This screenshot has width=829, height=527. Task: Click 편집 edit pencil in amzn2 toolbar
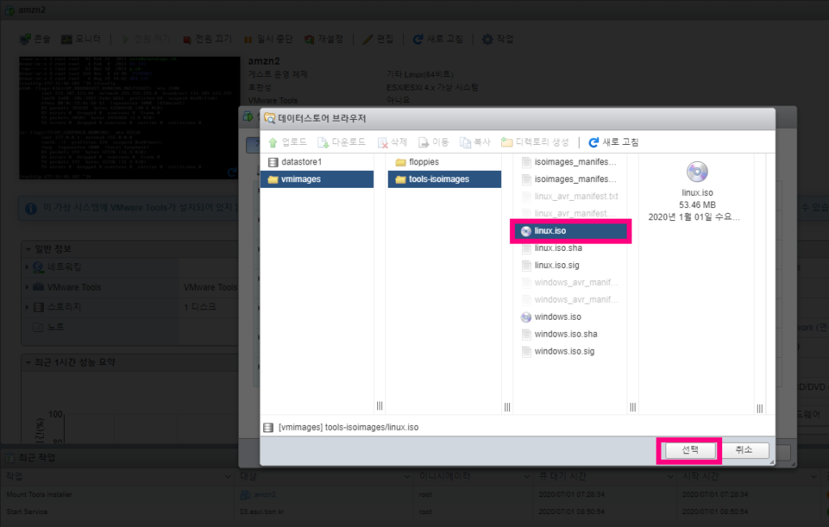[x=368, y=39]
